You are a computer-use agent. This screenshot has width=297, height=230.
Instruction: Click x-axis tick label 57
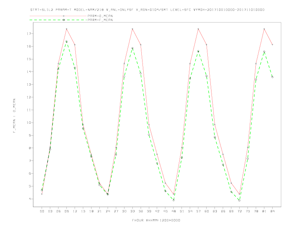pyautogui.click(x=198, y=211)
